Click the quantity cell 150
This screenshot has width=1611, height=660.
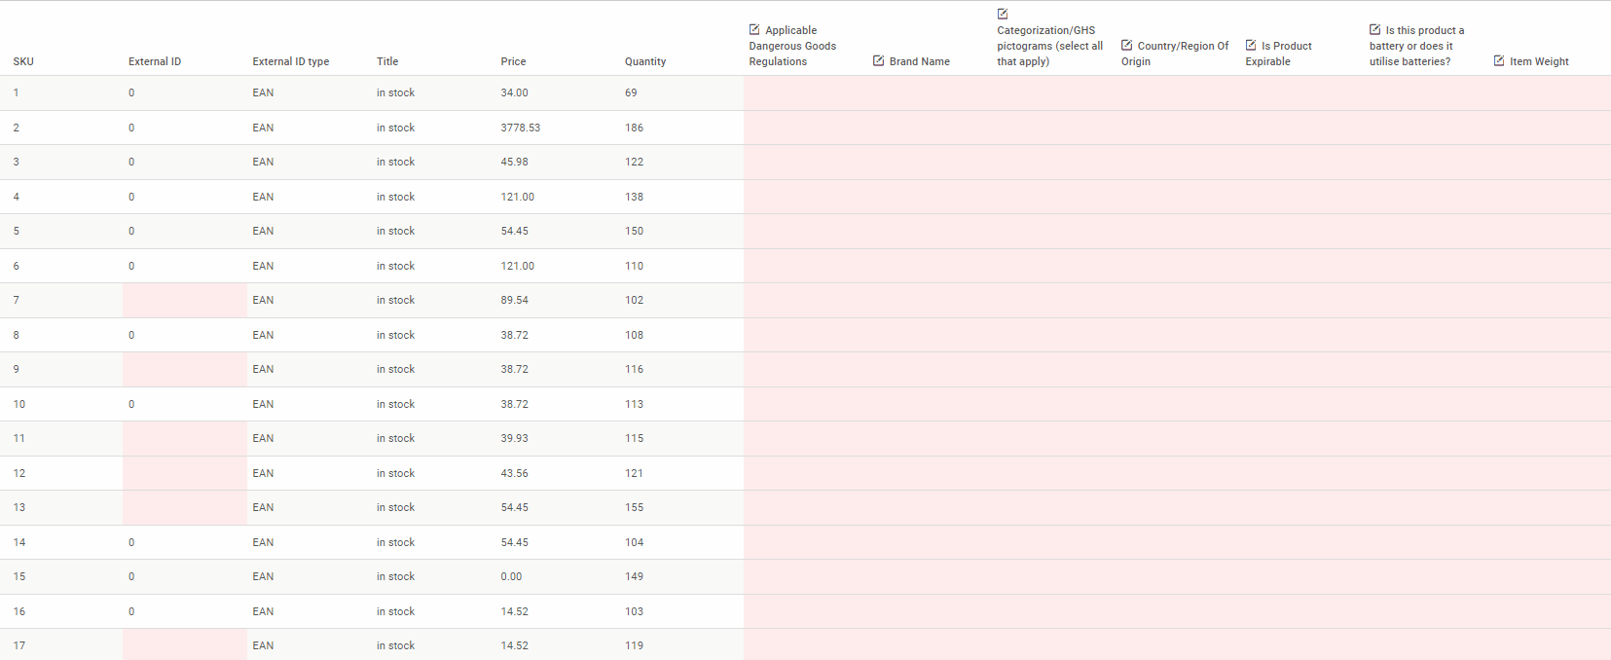pos(635,231)
